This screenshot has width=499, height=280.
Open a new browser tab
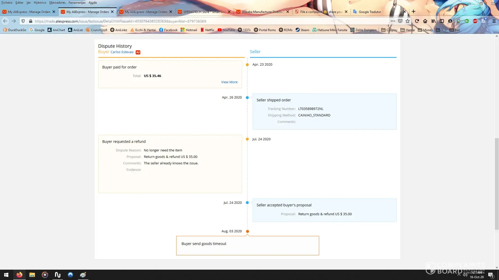413,11
